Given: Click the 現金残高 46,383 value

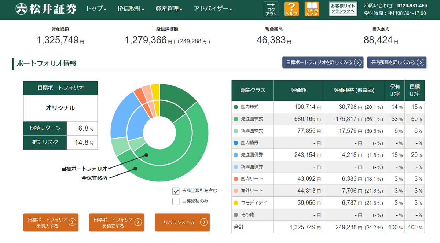Looking at the screenshot, I should (274, 40).
